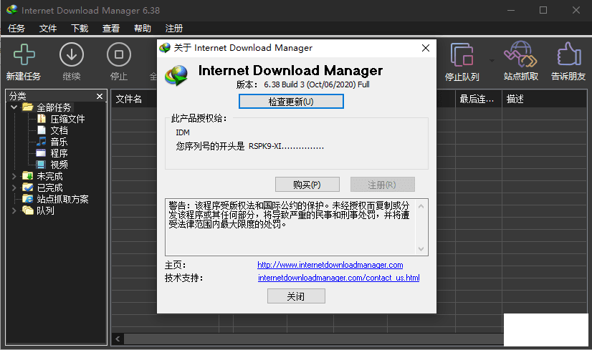Click the 最后连... column header

477,99
